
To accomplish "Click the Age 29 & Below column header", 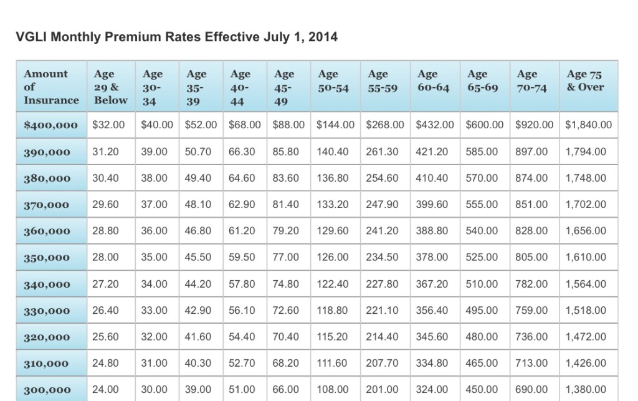I will click(110, 87).
